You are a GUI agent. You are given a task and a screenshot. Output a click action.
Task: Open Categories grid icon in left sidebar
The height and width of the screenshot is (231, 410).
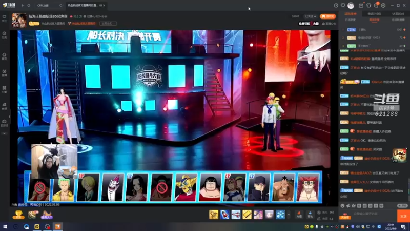(4, 89)
